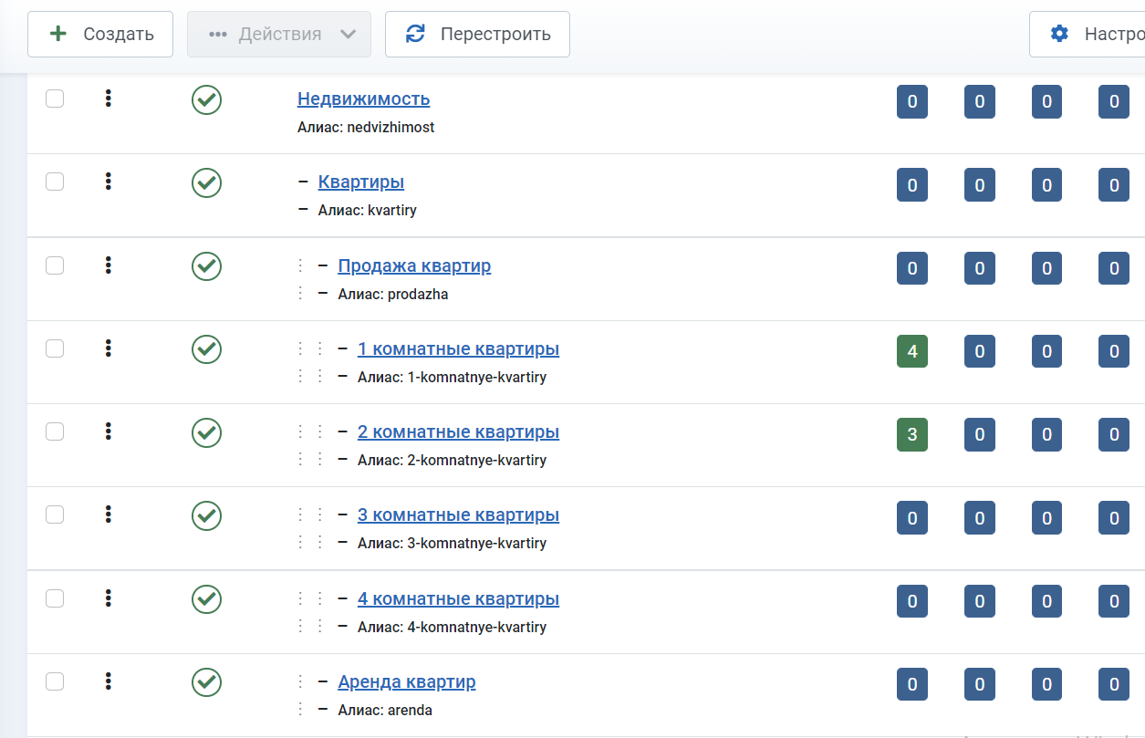
Task: Click the Перестроить toolbar button
Action: (x=477, y=35)
